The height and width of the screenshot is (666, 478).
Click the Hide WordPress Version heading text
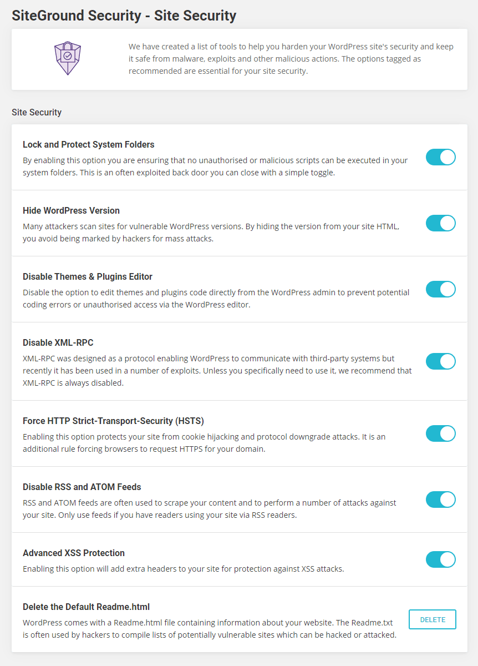tap(71, 210)
